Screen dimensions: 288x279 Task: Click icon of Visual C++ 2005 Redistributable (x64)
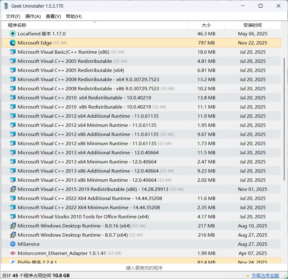pos(13,70)
